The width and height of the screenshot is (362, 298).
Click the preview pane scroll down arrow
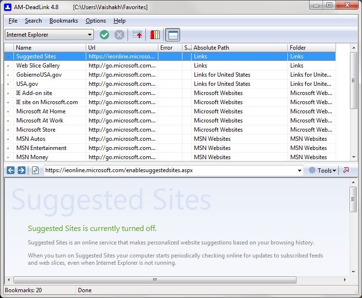tap(353, 272)
